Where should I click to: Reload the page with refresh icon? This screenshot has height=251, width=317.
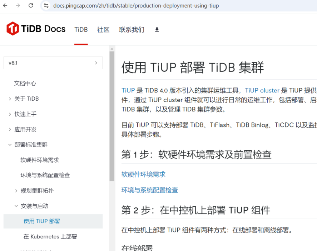tap(31, 6)
